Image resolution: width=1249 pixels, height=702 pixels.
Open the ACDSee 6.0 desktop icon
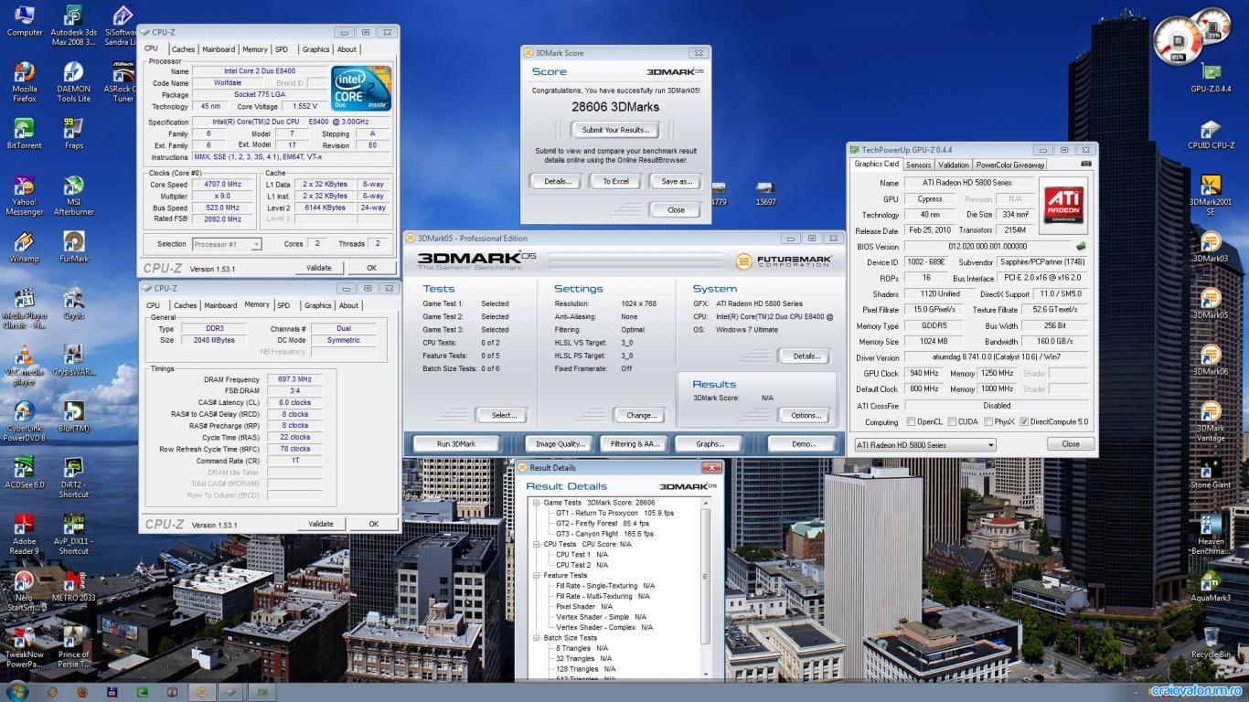pyautogui.click(x=25, y=473)
